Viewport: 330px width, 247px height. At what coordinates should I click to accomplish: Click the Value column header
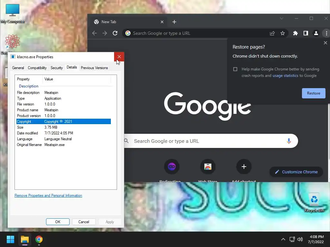(x=77, y=79)
